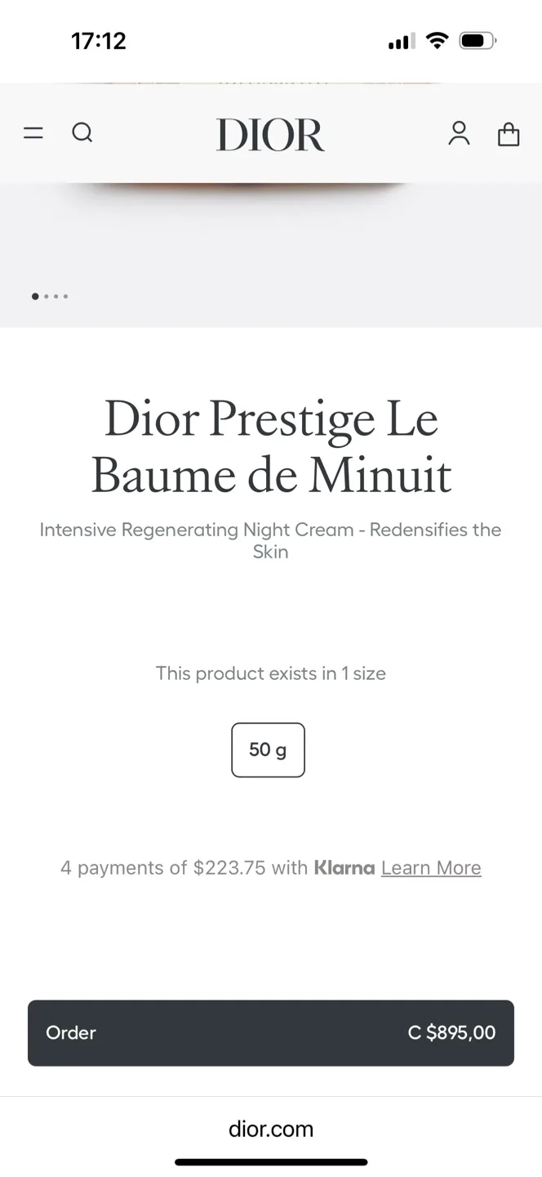This screenshot has height=1177, width=542.
Task: Open the Klarna Learn More link
Action: tap(430, 867)
